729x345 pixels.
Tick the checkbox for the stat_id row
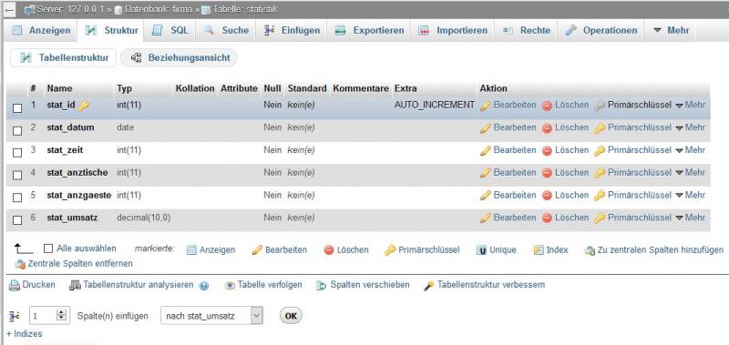[x=17, y=108]
